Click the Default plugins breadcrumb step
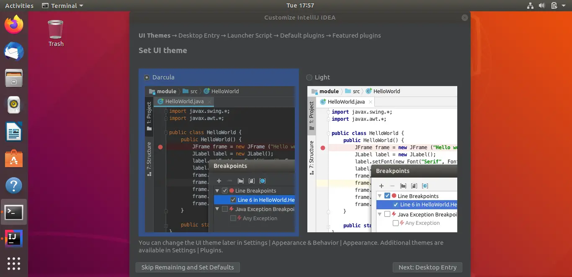This screenshot has height=277, width=572. (302, 36)
